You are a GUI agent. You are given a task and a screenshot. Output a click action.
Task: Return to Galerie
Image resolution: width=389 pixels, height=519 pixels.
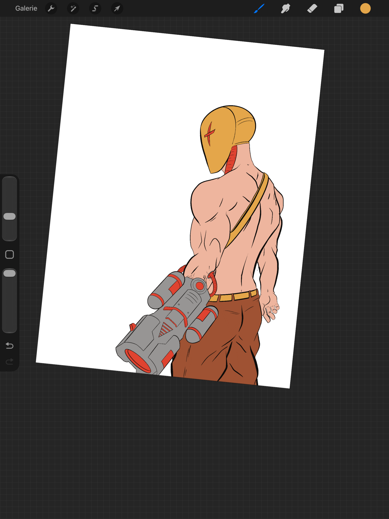click(x=26, y=9)
